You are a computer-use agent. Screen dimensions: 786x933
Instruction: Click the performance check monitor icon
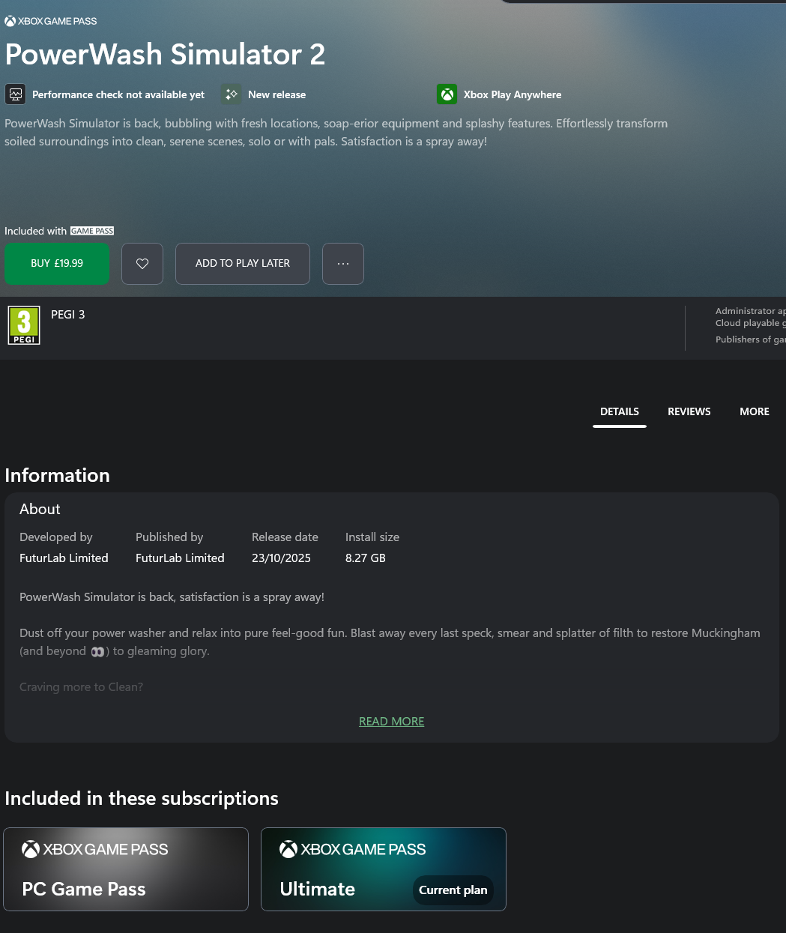click(15, 94)
